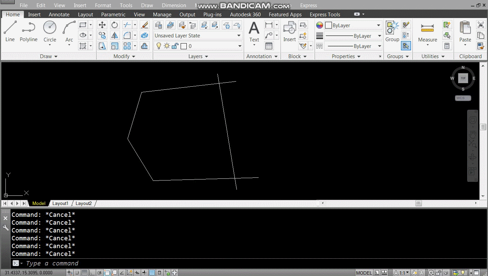Screen dimensions: 488x276
Task: Click the WCS button under ViewCube
Action: tap(463, 98)
